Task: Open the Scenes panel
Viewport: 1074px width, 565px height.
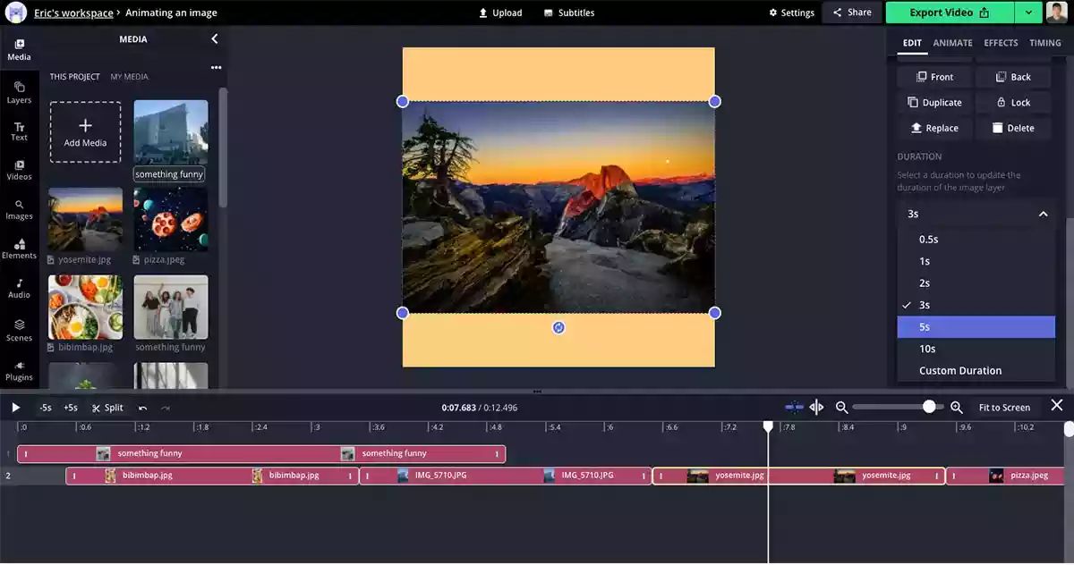Action: pyautogui.click(x=19, y=330)
